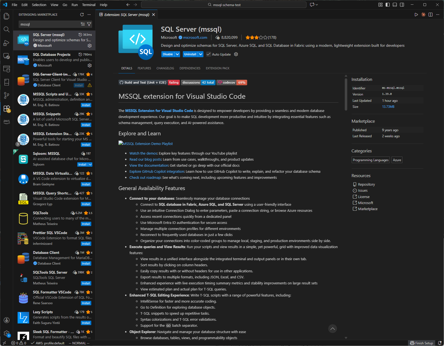This screenshot has width=444, height=346.
Task: Open the Customize Layout icon
Action: coord(380,5)
